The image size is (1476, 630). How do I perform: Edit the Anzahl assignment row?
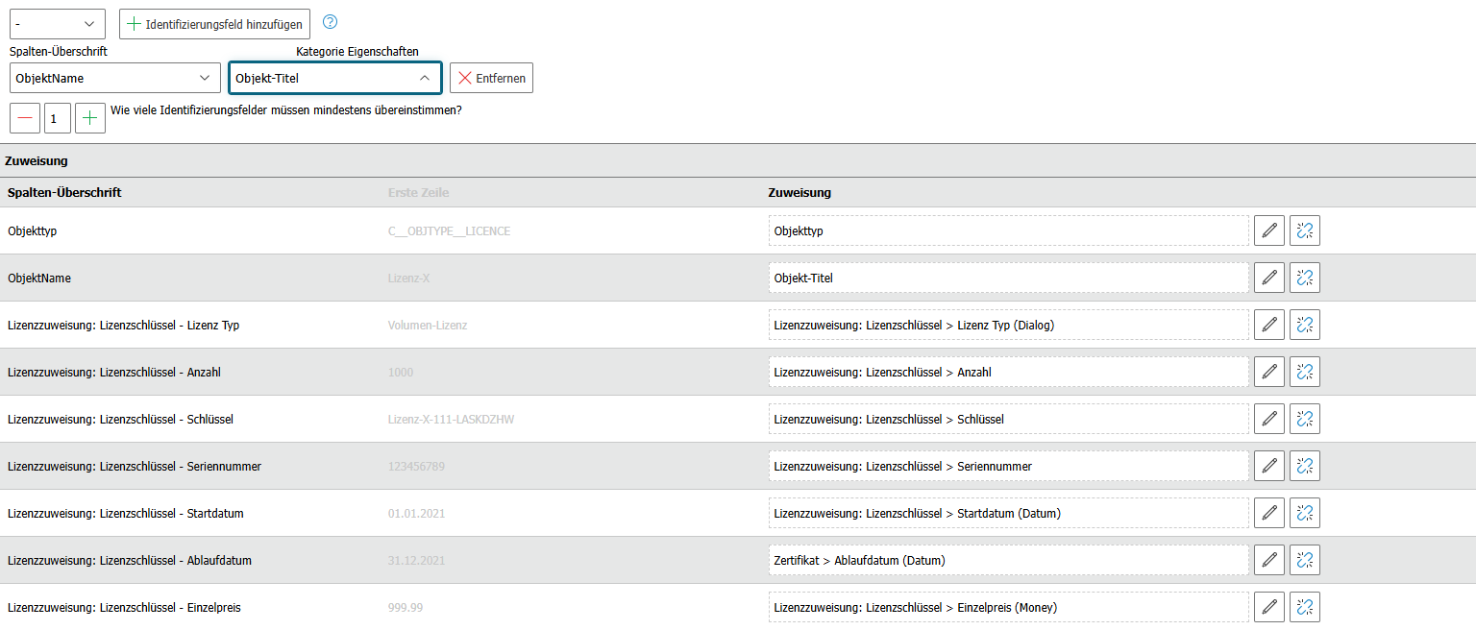(x=1269, y=372)
